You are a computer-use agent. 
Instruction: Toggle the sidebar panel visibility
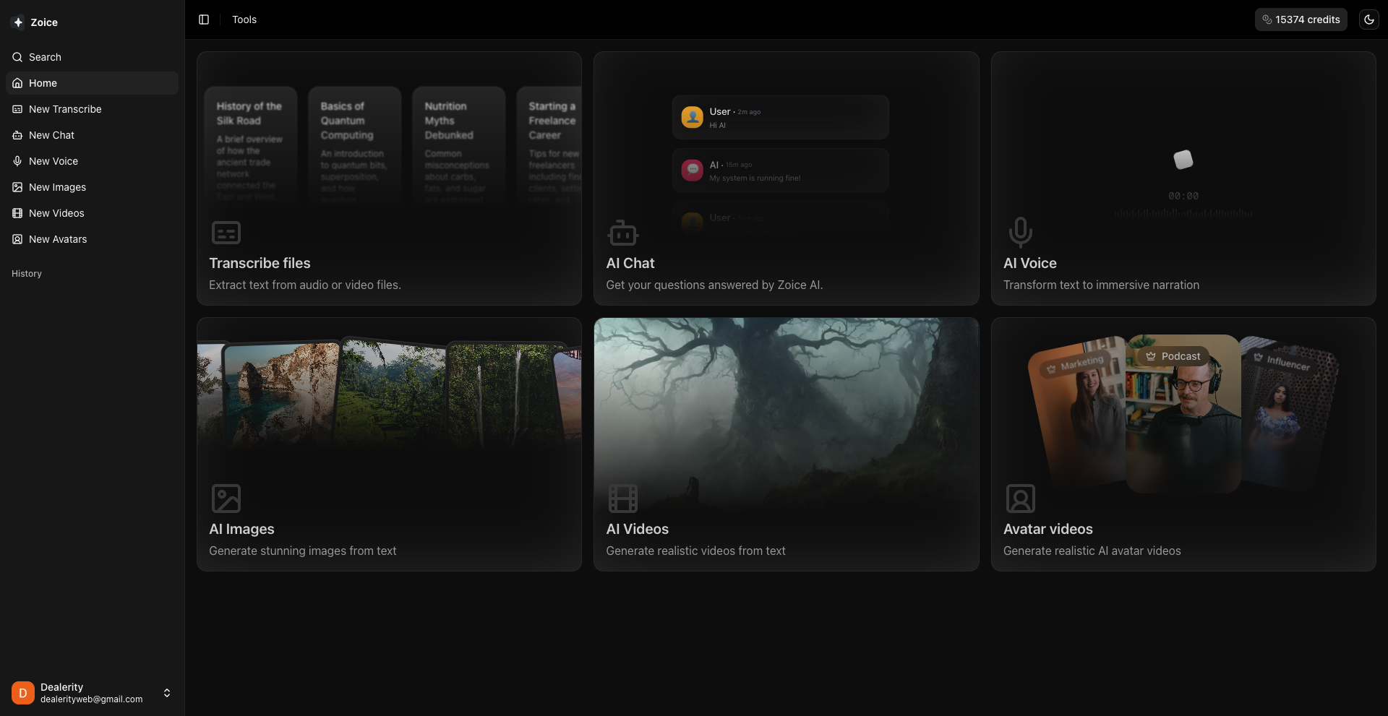(204, 20)
